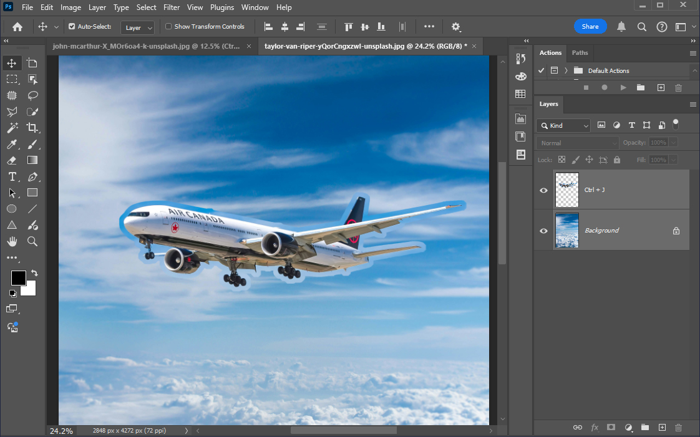Activate the Crop tool
This screenshot has width=700, height=437.
click(32, 128)
